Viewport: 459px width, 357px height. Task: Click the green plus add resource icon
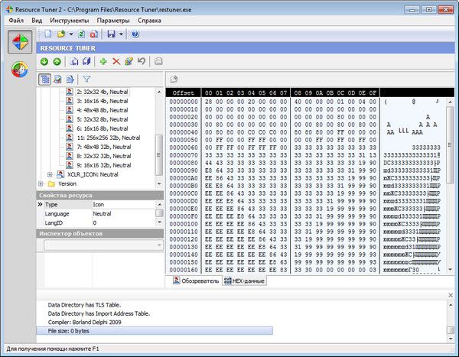tap(103, 61)
